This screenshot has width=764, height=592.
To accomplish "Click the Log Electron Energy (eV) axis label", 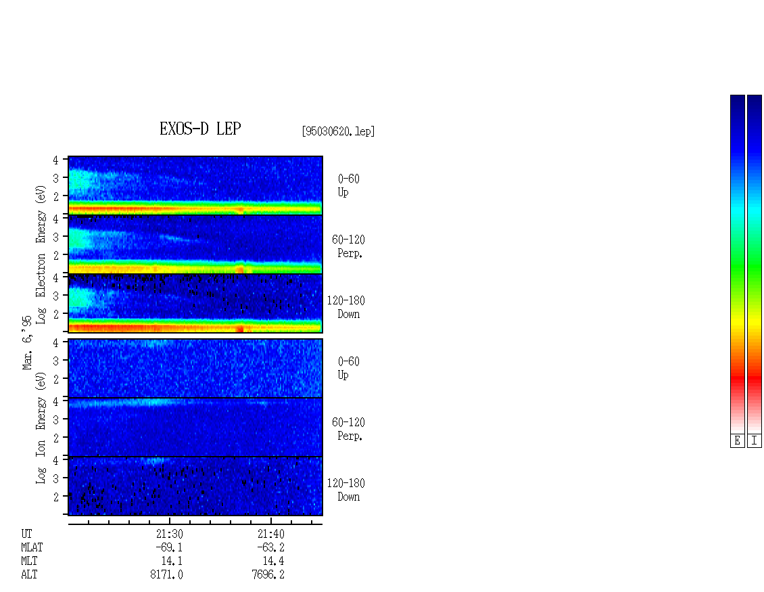I will point(41,254).
